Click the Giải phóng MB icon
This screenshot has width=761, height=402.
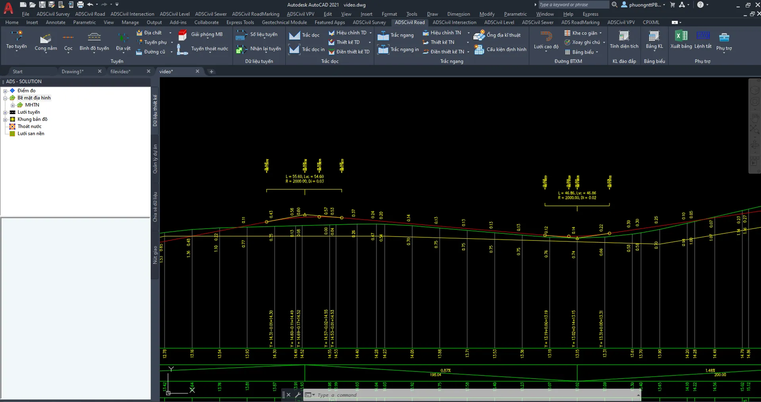[183, 35]
